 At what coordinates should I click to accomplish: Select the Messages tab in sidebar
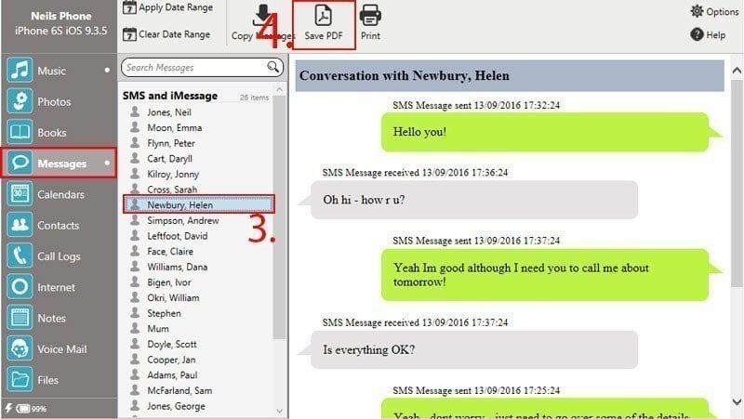coord(60,164)
